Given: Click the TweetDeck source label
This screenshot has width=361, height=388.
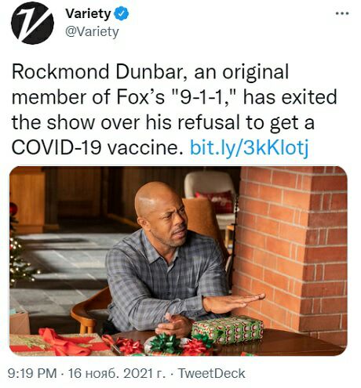Looking at the screenshot, I should click(211, 373).
